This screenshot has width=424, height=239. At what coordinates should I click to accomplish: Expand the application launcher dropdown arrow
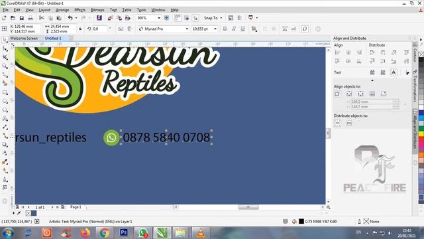(x=256, y=18)
